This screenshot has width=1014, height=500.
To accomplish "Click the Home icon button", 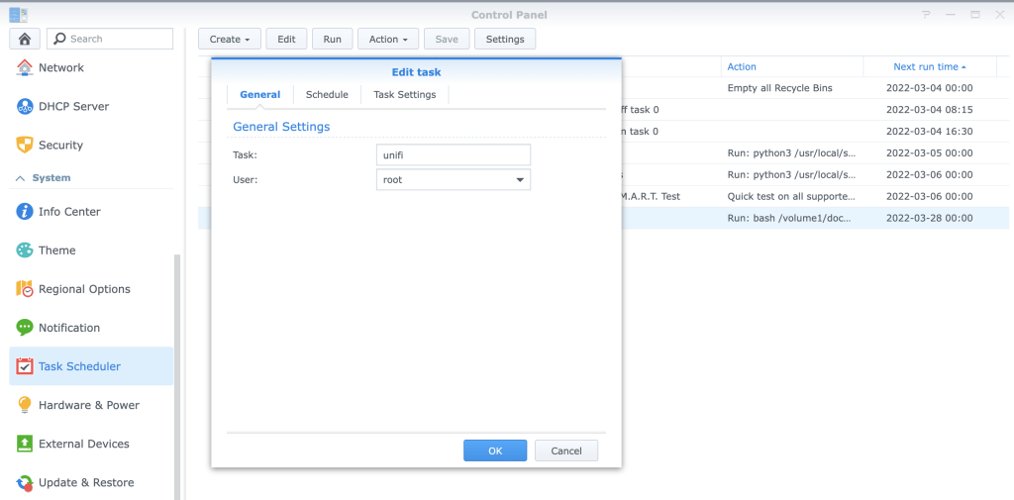I will [x=24, y=39].
